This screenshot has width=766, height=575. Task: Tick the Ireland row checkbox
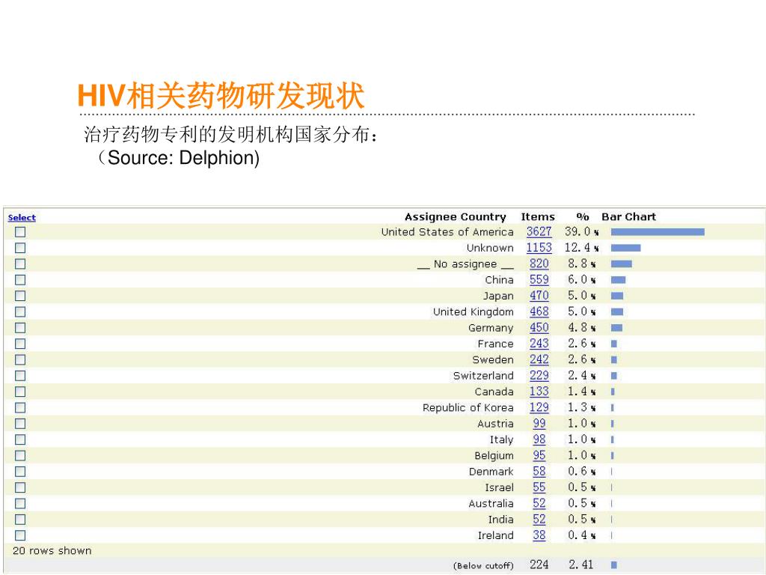click(20, 535)
